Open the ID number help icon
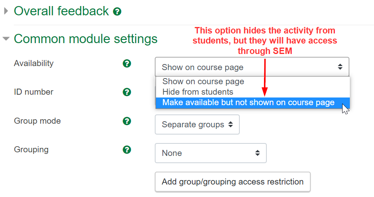The image size is (374, 197). pos(127,92)
